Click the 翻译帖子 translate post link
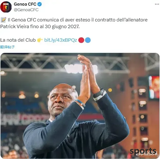 tap(7, 47)
